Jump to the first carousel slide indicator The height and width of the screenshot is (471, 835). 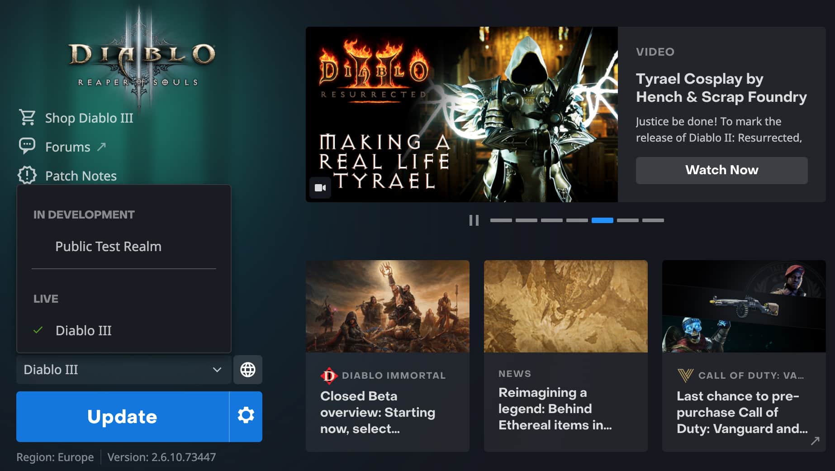click(501, 220)
